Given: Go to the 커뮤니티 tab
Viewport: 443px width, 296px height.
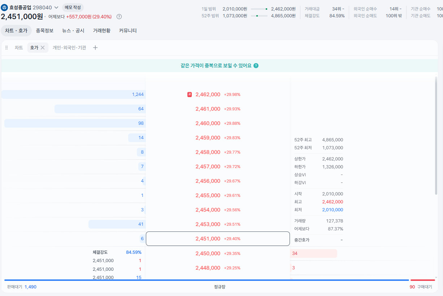Looking at the screenshot, I should tap(128, 31).
